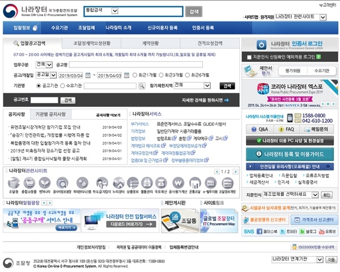The width and height of the screenshot is (340, 272).
Task: Focus the 공고번호 input box
Action: pos(44,100)
